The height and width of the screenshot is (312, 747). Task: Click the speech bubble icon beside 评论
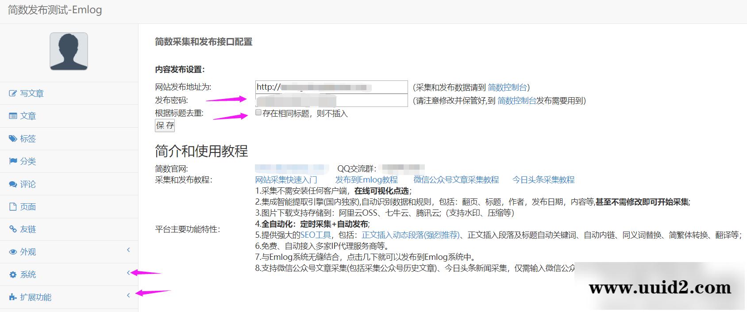tap(13, 184)
